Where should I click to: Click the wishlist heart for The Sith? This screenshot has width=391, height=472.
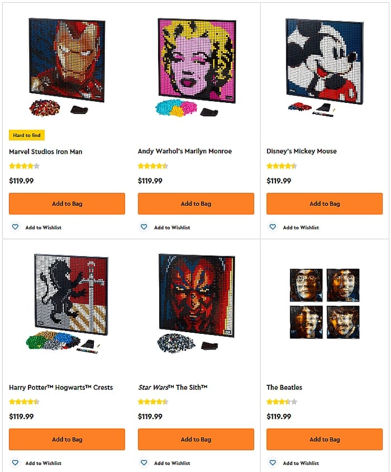144,462
